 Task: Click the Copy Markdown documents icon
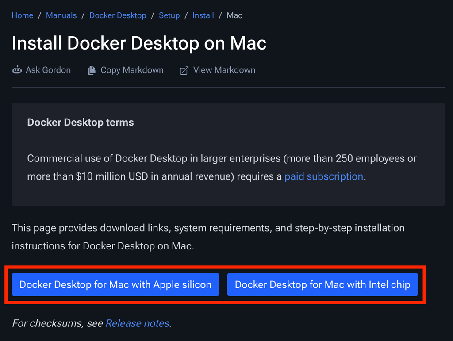91,70
